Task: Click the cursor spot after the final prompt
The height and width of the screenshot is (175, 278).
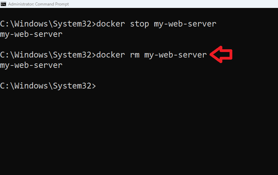Action: tap(98, 86)
